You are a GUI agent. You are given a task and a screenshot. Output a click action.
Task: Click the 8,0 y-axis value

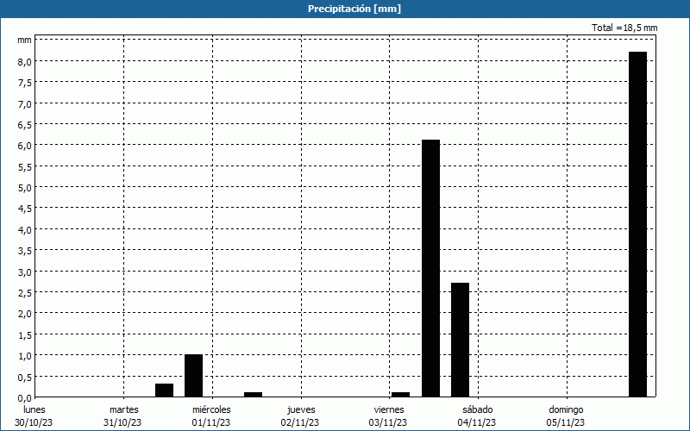(x=25, y=62)
